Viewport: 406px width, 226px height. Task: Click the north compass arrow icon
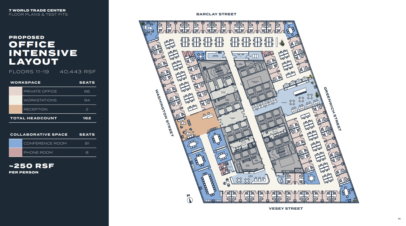click(x=190, y=200)
